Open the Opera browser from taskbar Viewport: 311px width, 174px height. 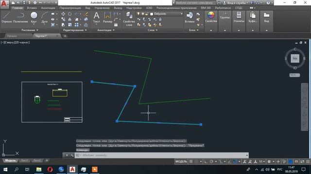(50, 169)
